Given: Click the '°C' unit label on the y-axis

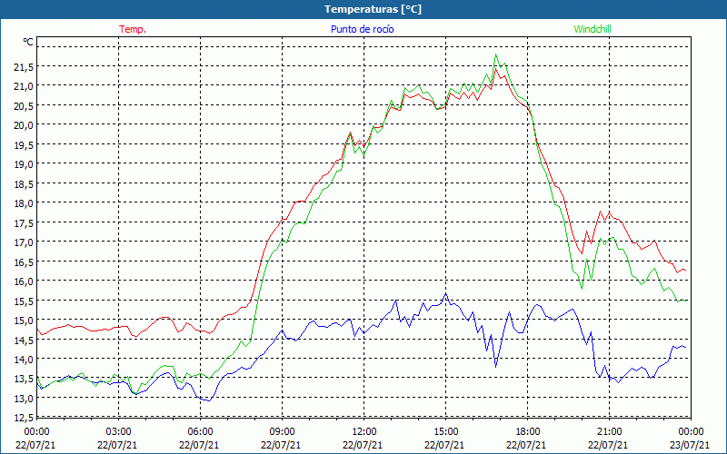Looking at the screenshot, I should 28,42.
